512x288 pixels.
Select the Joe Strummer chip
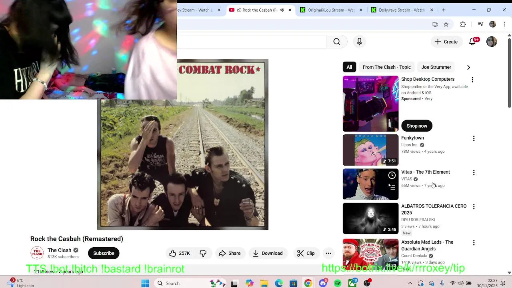coord(436,67)
